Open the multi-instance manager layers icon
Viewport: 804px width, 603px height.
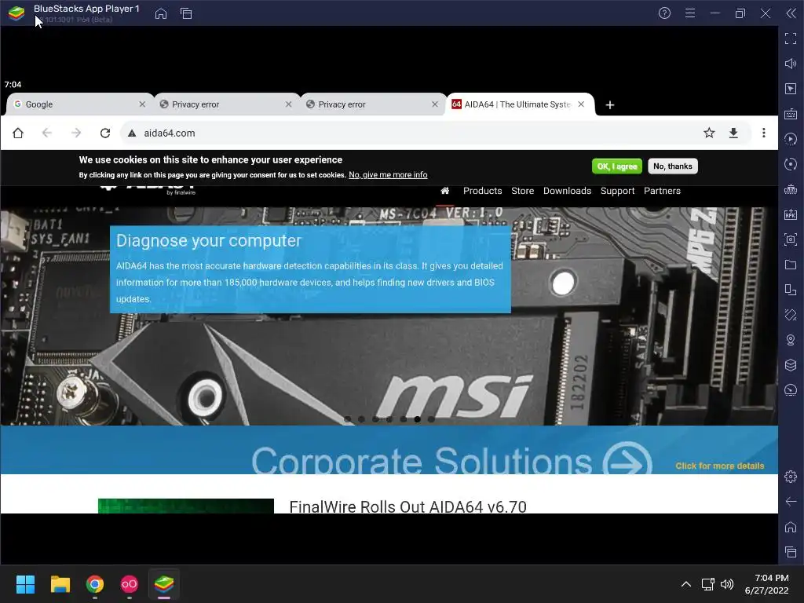tap(790, 365)
